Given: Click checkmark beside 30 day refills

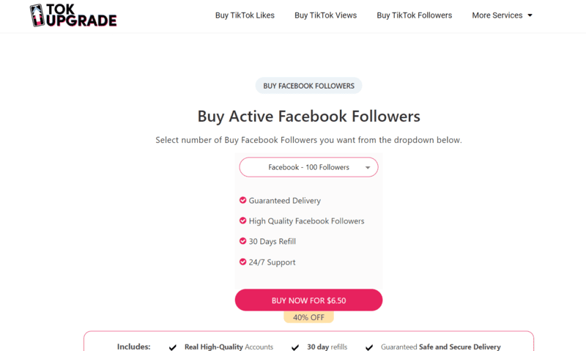Looking at the screenshot, I should coord(295,347).
